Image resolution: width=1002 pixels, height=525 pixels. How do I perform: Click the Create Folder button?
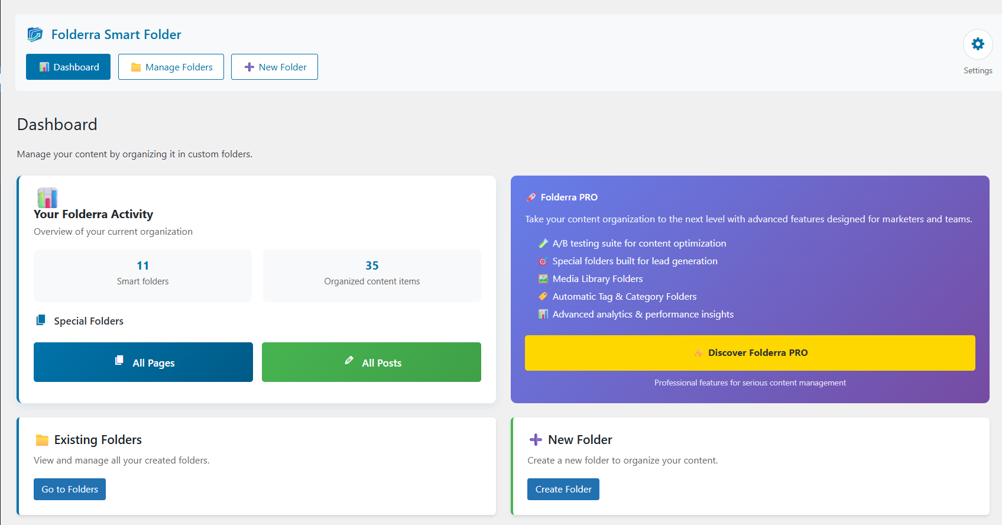563,489
